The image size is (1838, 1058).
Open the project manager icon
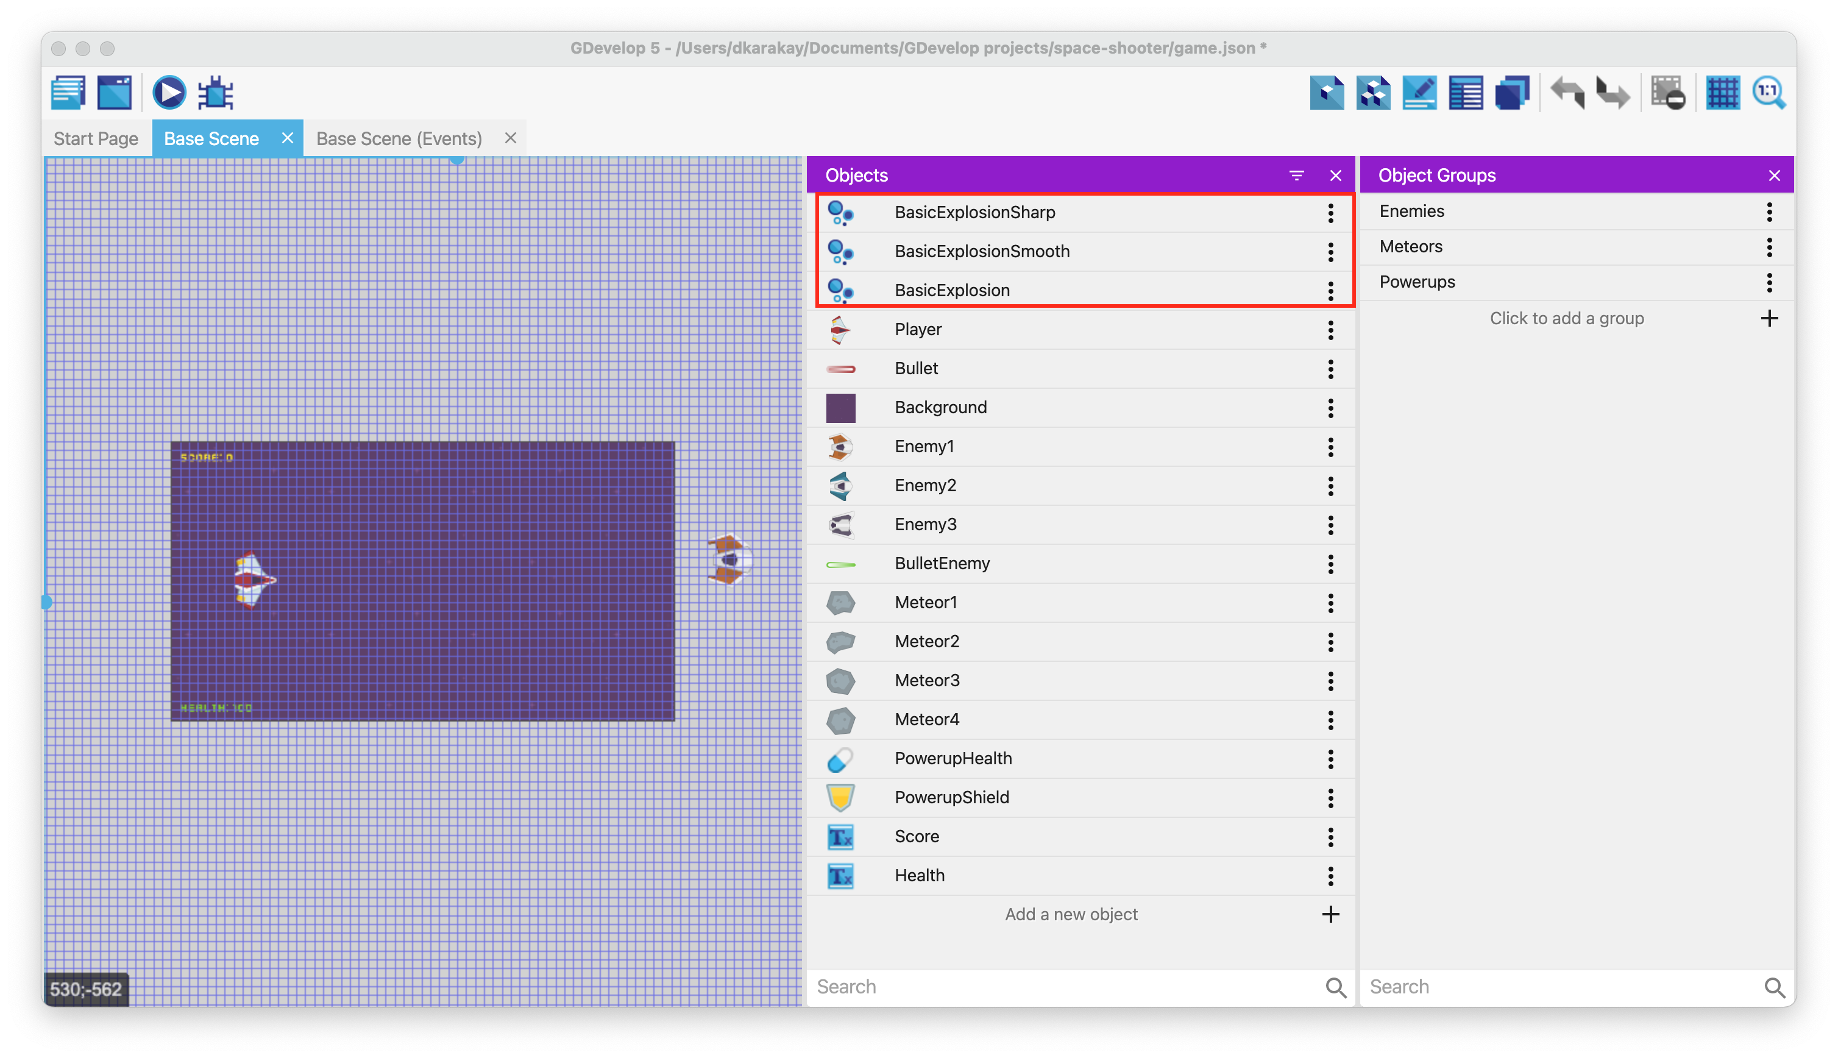[x=68, y=93]
